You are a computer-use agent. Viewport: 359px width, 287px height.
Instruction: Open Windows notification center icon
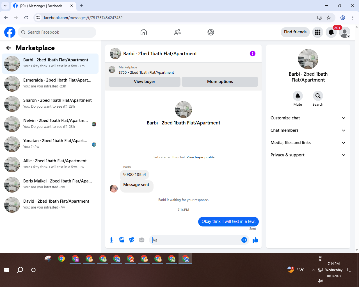(350, 270)
